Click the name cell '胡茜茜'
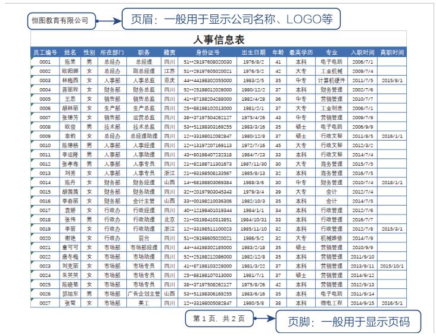 pyautogui.click(x=70, y=192)
